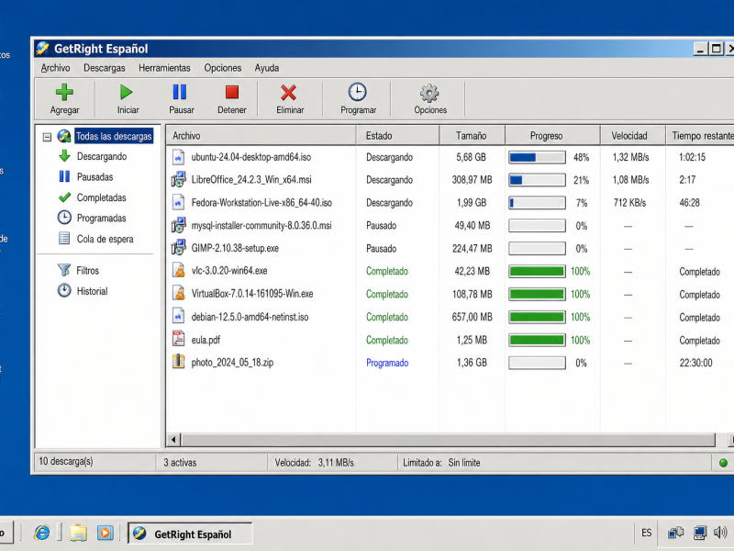
Task: Click the Pausado status of the GIMP row
Action: coord(381,248)
